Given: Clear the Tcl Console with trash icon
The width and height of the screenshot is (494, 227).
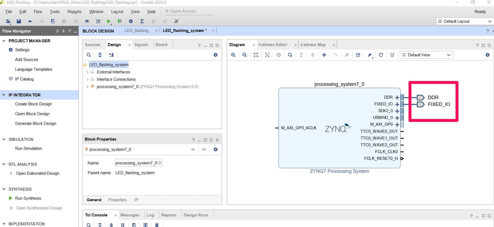Looking at the screenshot, I should coord(157,225).
